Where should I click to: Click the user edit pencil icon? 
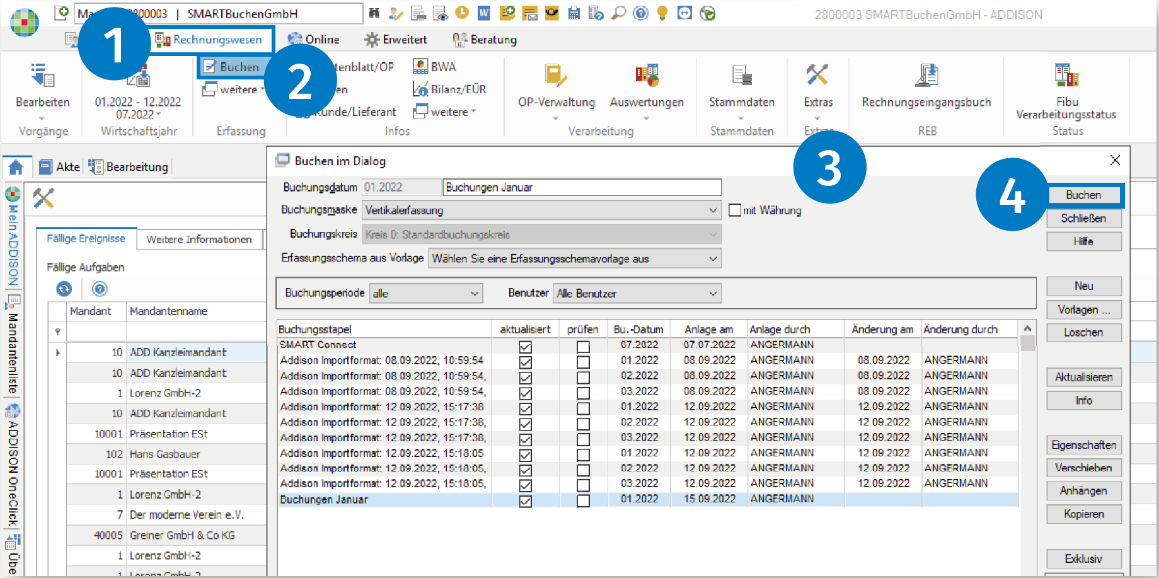[396, 13]
